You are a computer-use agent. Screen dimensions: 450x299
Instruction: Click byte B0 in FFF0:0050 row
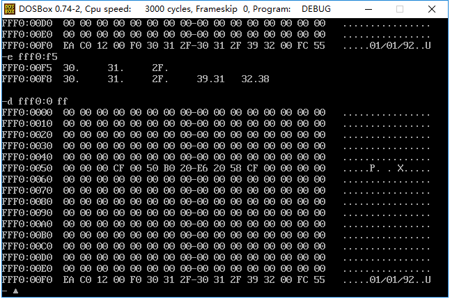tap(169, 168)
